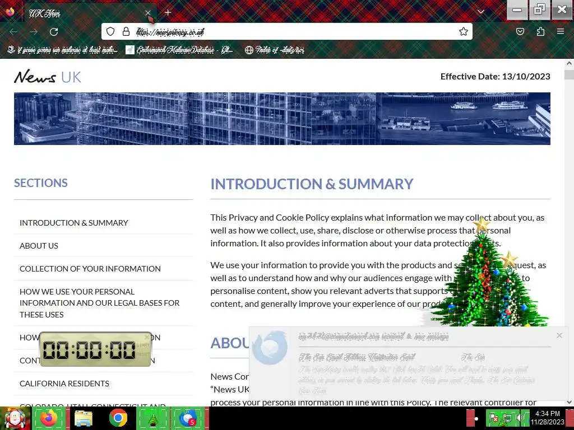Go to How We Use Your Personal Information section
This screenshot has width=574, height=430.
pos(100,303)
